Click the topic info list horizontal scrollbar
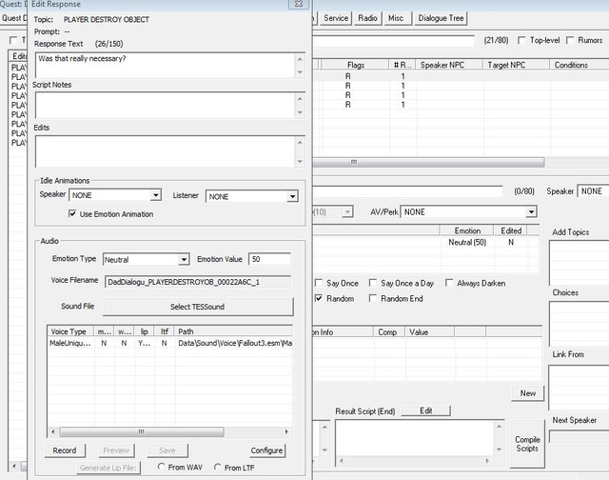Screen dimensions: 609x480 (x=428, y=162)
